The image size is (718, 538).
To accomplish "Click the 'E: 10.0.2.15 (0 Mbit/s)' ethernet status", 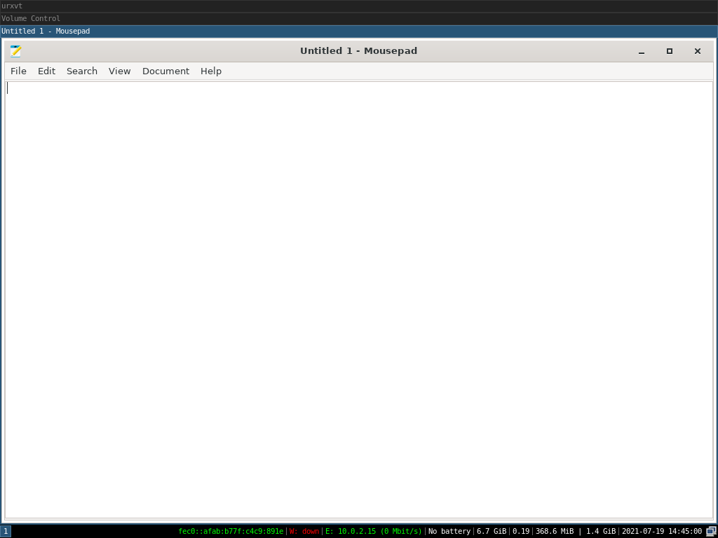I will tap(374, 531).
